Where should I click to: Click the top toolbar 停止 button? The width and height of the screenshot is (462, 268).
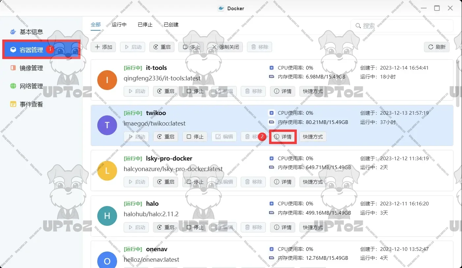[191, 47]
